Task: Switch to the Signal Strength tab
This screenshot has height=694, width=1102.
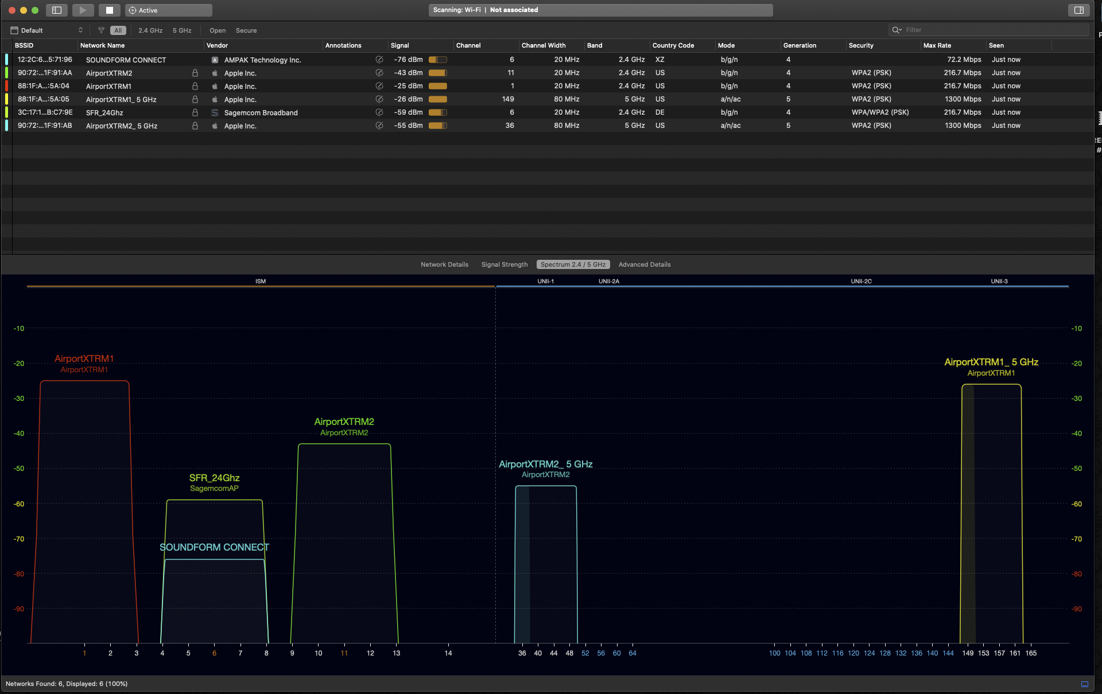Action: 504,264
